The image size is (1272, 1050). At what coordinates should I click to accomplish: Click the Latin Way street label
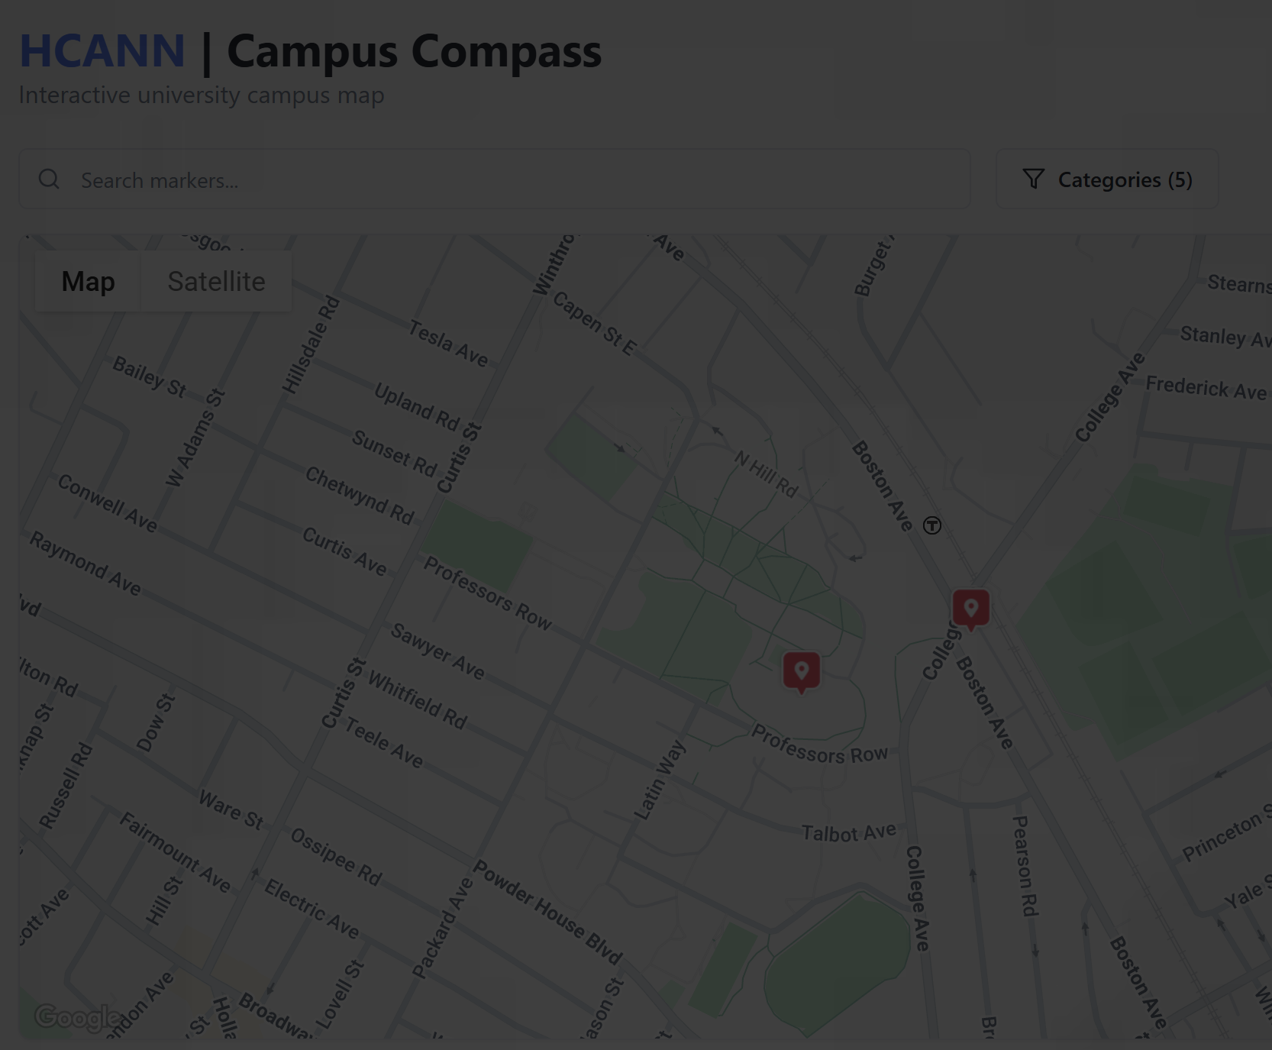click(x=660, y=780)
